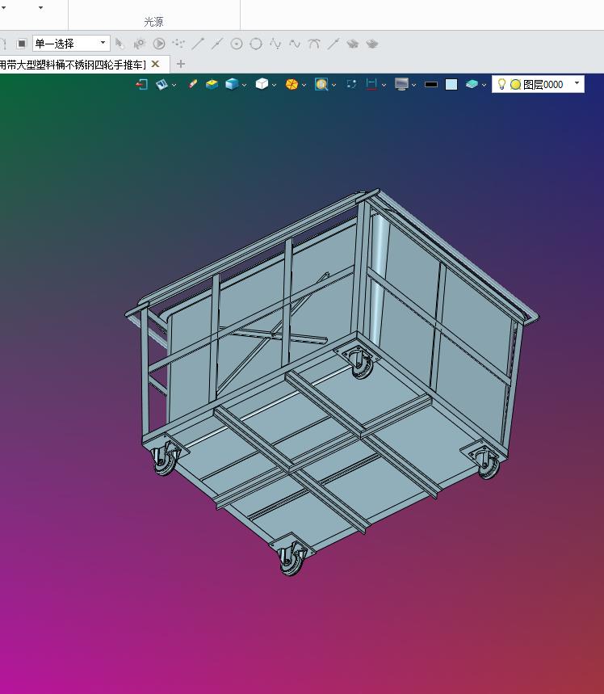Screen dimensions: 604x694
Task: Click the magnifier zoom icon
Action: [x=321, y=84]
